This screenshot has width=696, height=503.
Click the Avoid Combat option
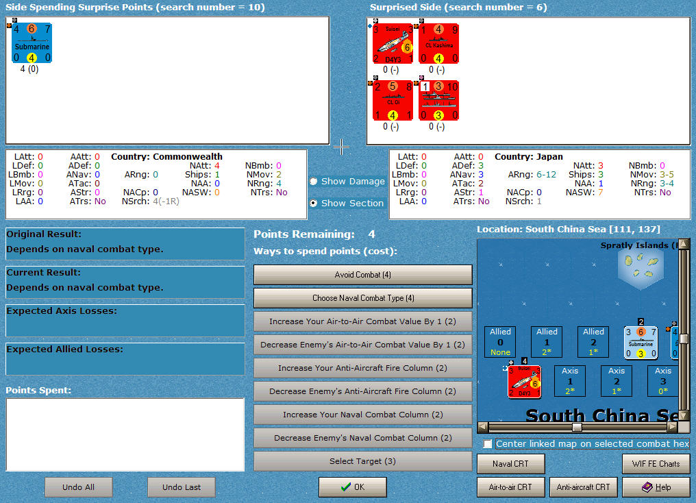(x=362, y=274)
